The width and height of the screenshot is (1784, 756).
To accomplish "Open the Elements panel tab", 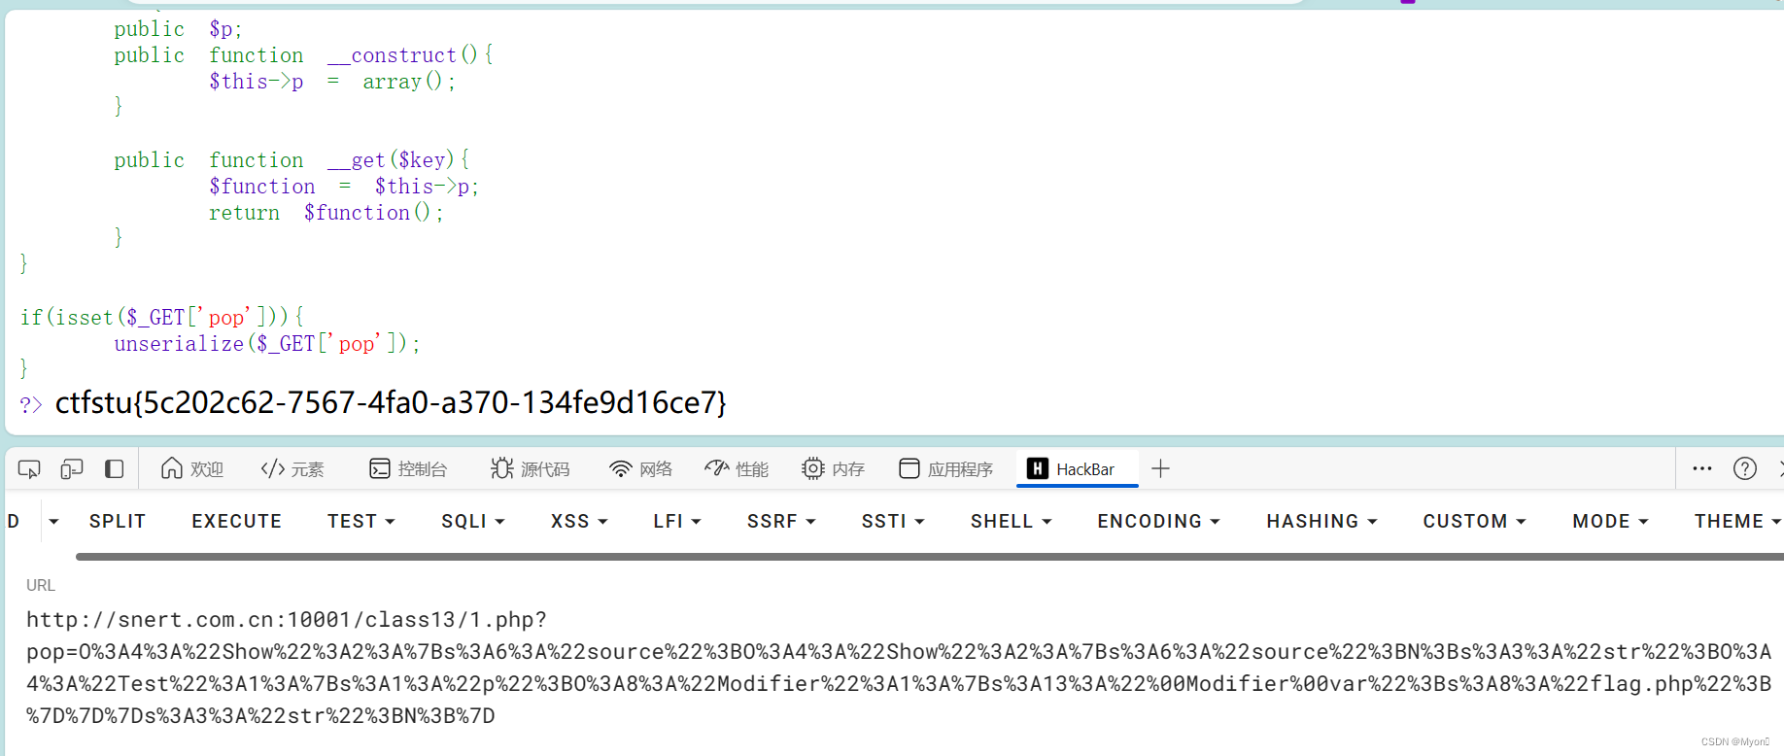I will point(292,469).
